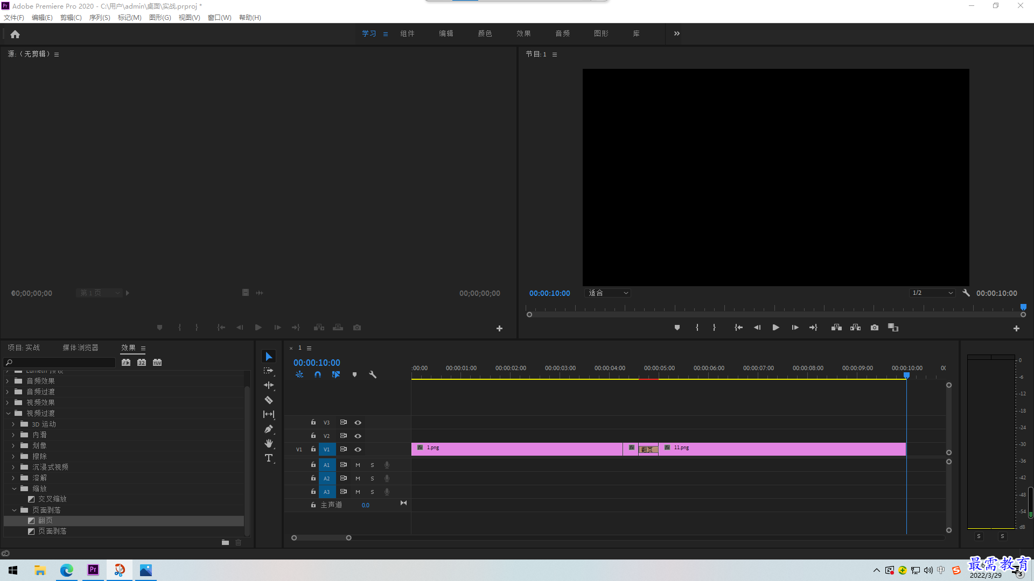The height and width of the screenshot is (581, 1034).
Task: Open program monitor settings wrench
Action: click(966, 293)
